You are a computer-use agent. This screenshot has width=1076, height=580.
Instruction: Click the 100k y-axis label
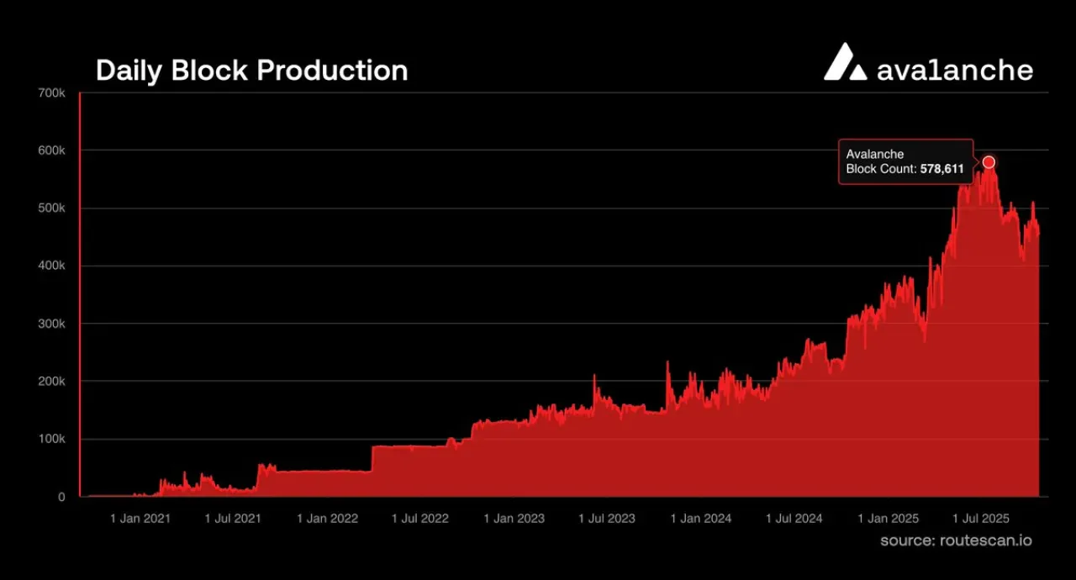tap(52, 439)
